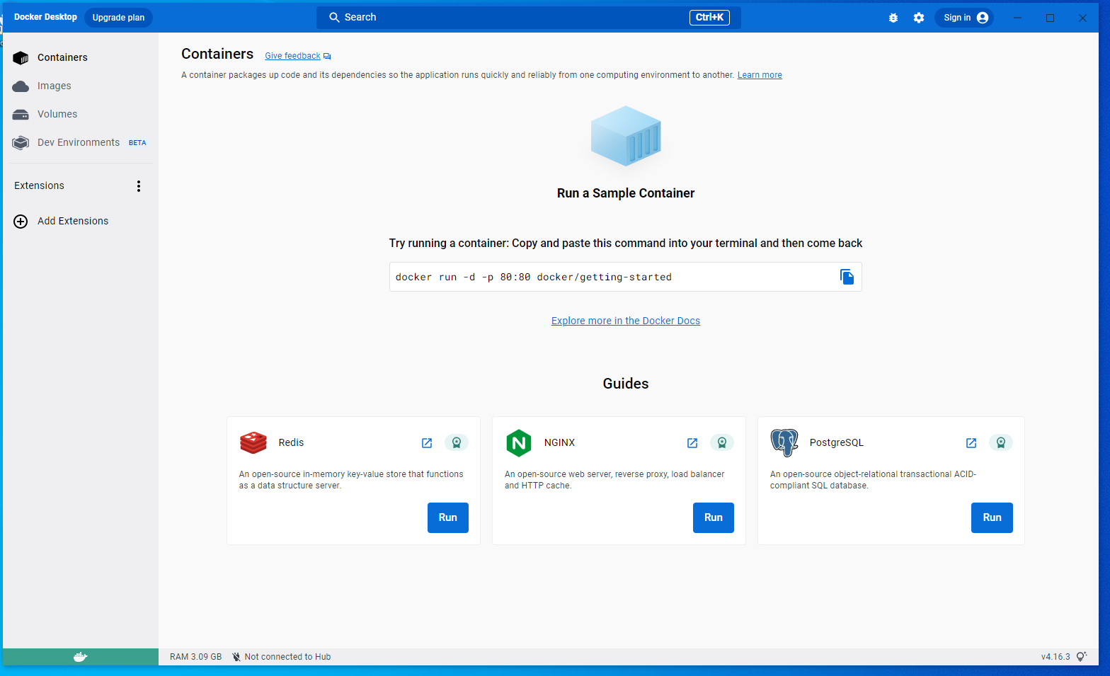Select Add Extensions label
The height and width of the screenshot is (676, 1110).
[73, 221]
